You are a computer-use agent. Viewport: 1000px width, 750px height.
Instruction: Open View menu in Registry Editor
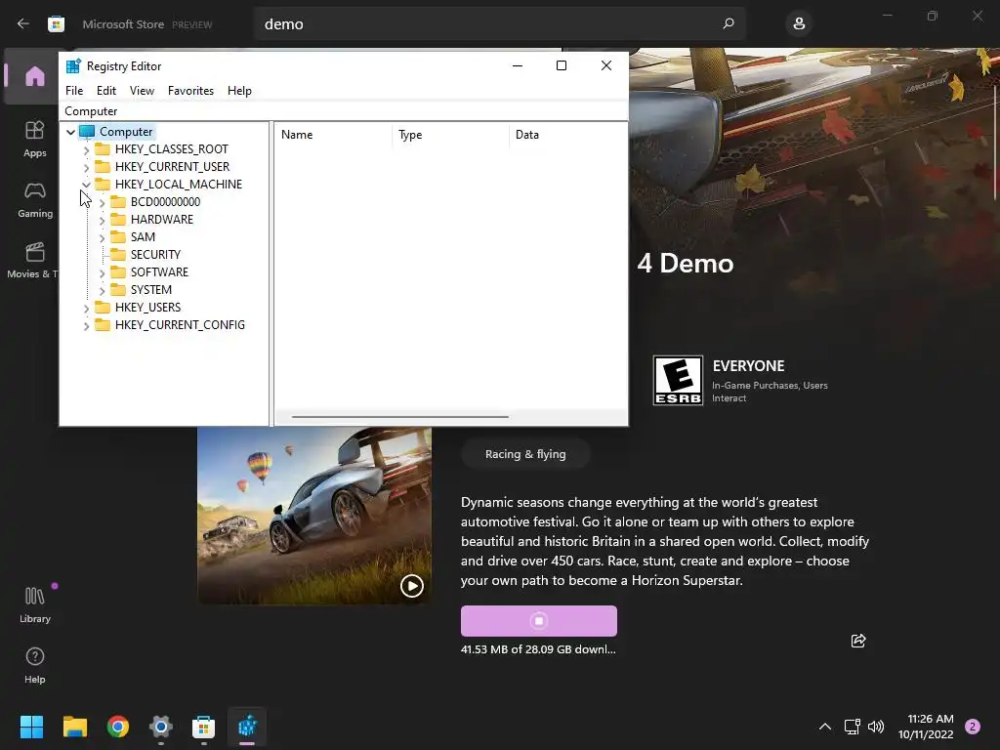(142, 91)
